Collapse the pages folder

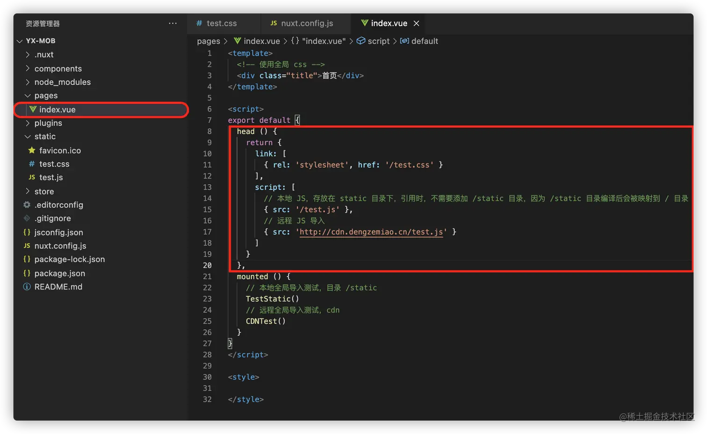[x=28, y=95]
